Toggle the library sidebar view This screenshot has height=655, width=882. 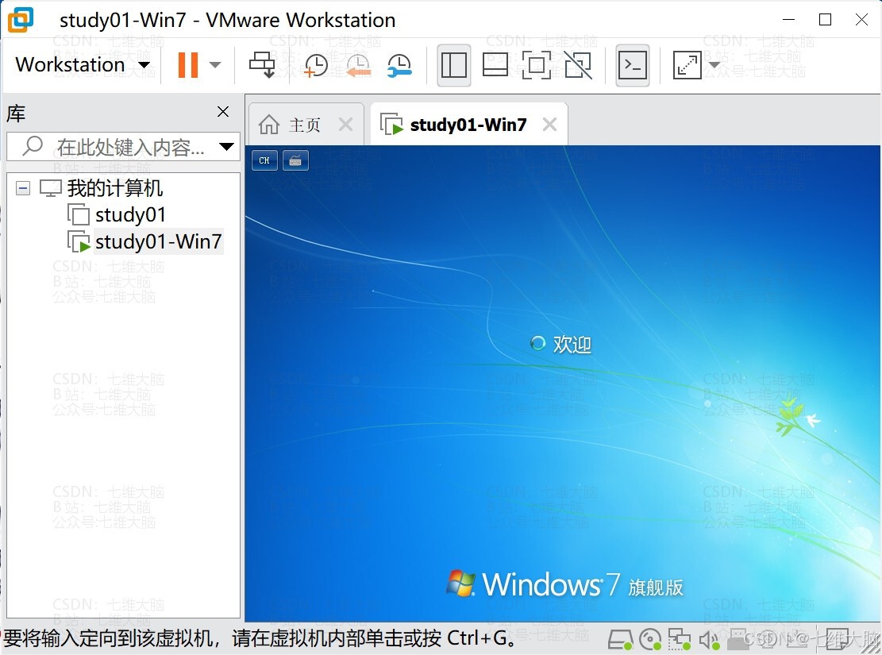pos(454,65)
